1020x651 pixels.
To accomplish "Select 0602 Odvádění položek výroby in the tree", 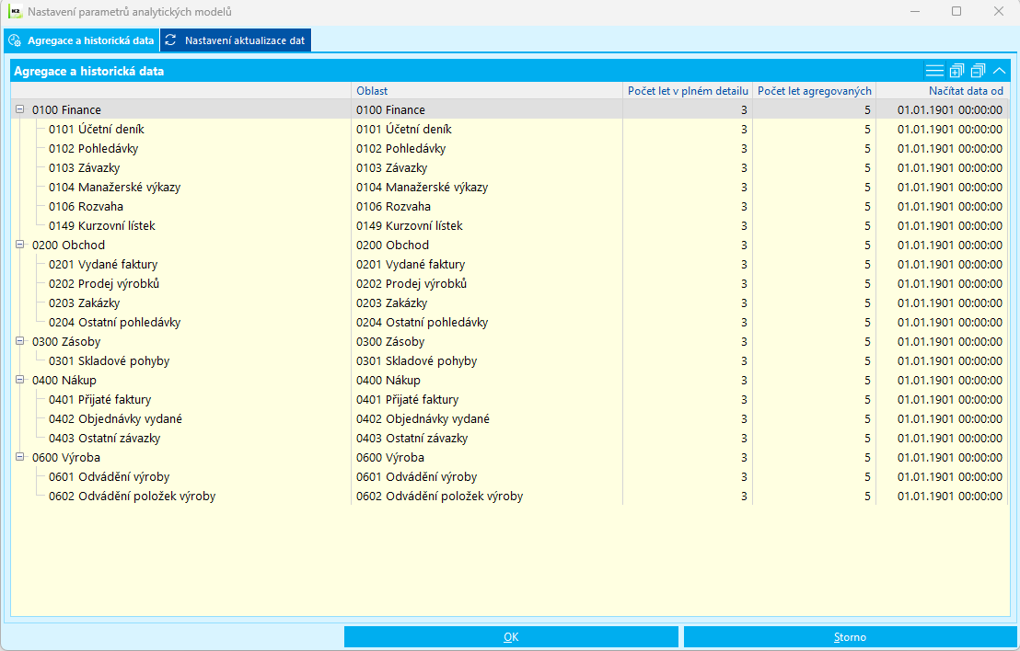I will pos(132,497).
